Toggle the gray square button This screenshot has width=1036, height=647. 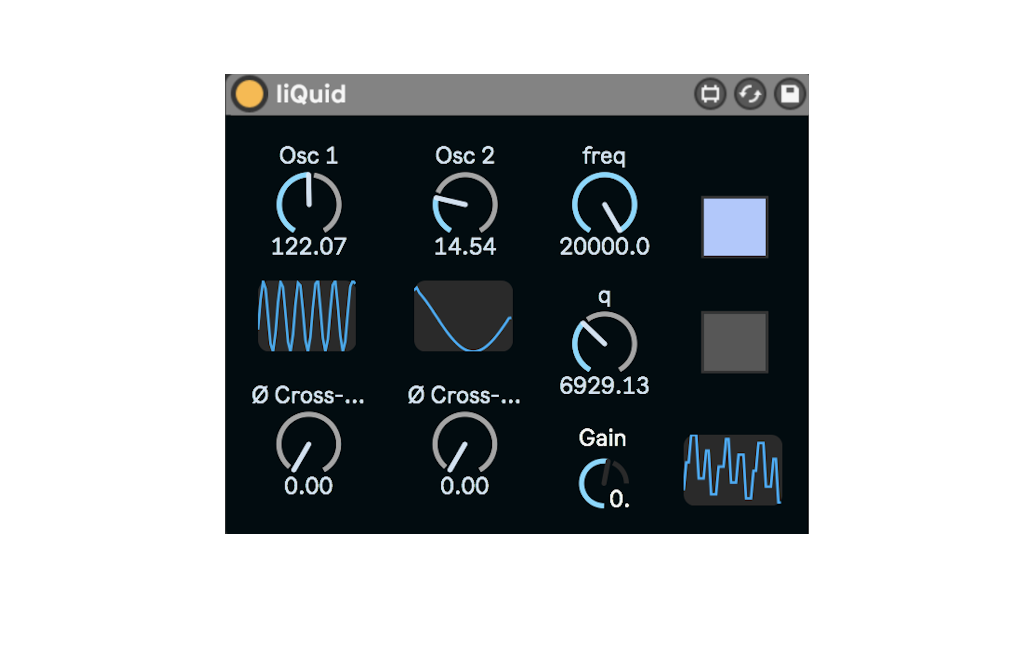(734, 342)
